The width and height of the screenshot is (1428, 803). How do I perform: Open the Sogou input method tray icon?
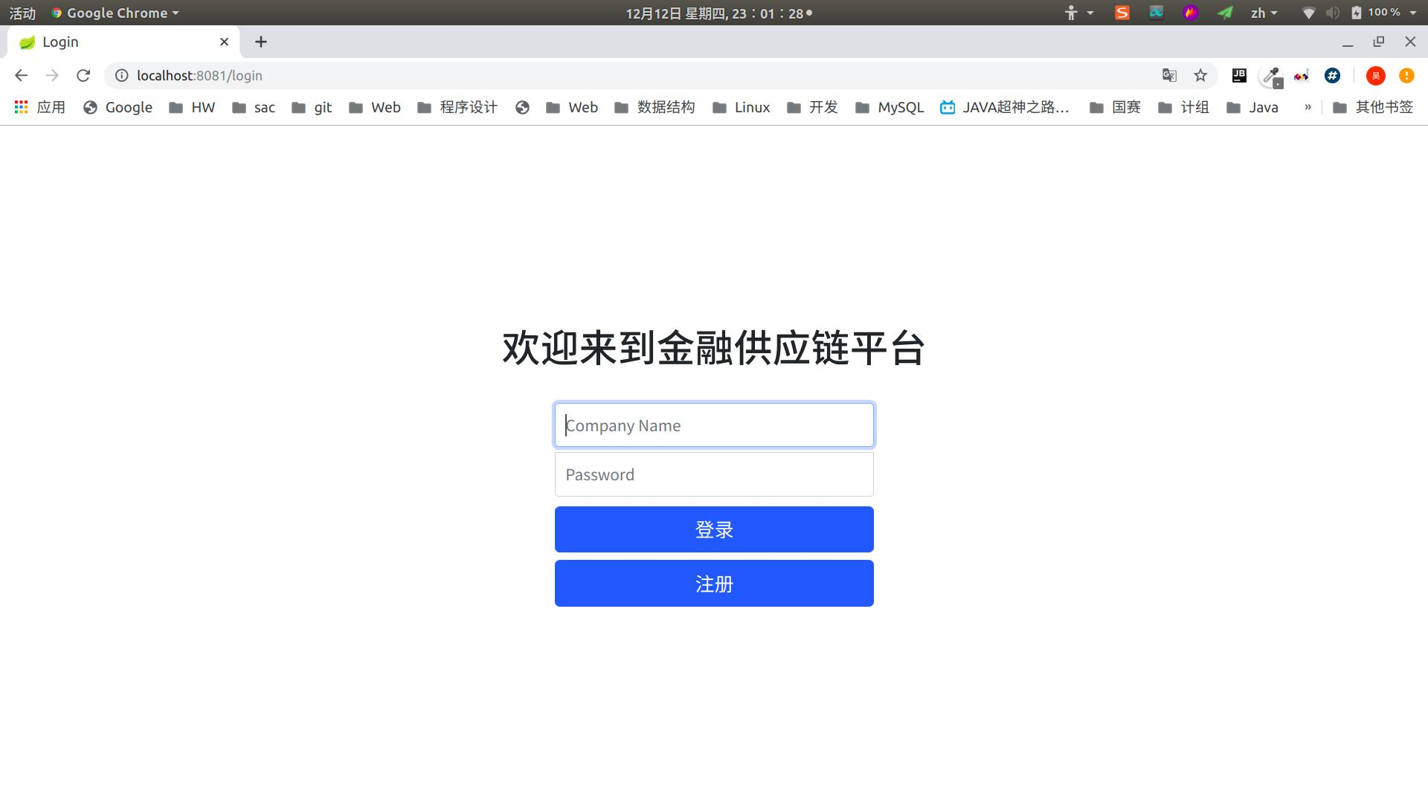[x=1122, y=13]
